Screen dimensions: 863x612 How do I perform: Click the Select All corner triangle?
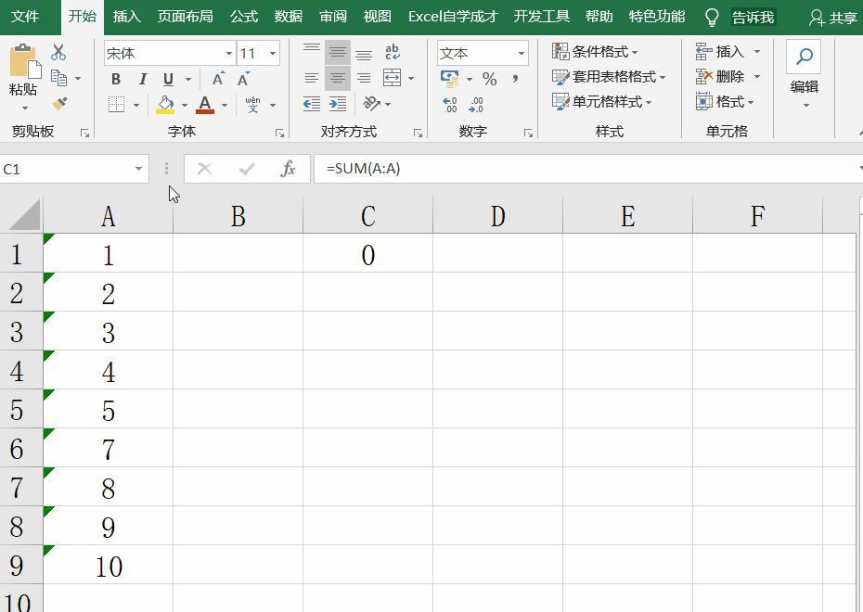(x=22, y=215)
